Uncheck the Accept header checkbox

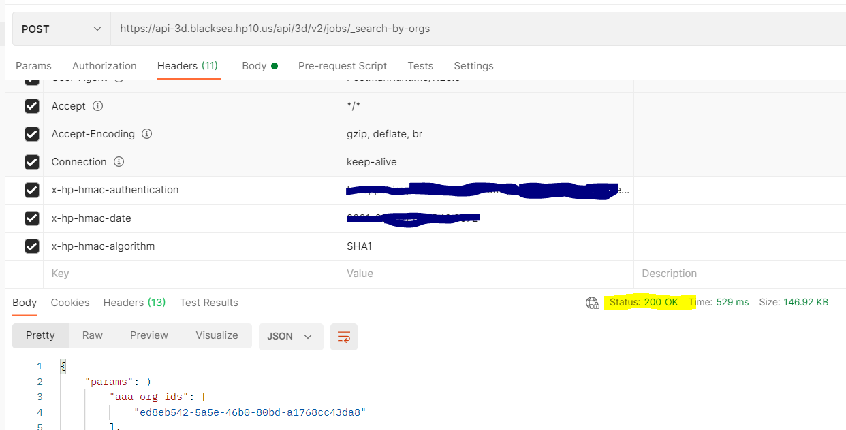(32, 106)
